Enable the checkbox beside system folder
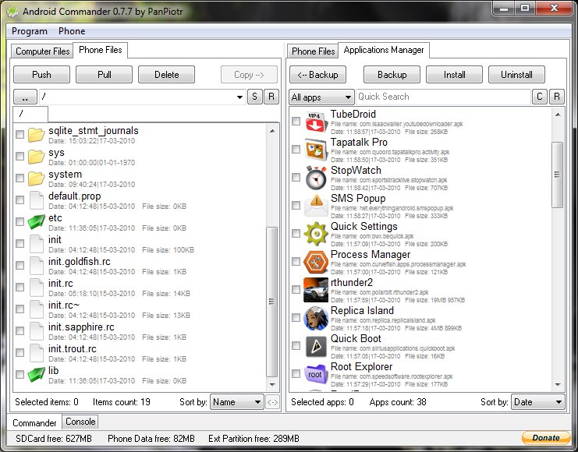Screen dimensions: 578x452 (20, 178)
